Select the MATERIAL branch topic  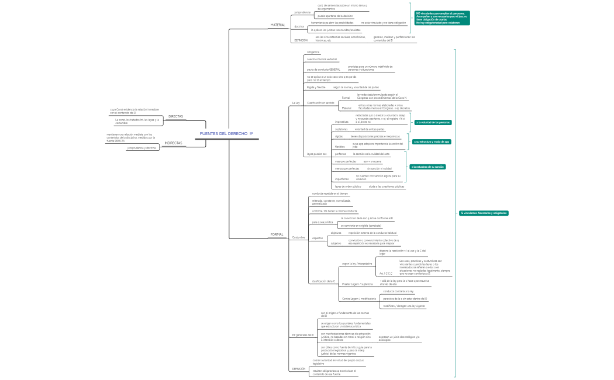(x=277, y=25)
